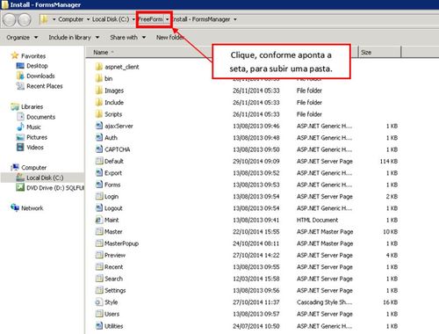This screenshot has height=334, width=439.
Task: Click the New folder button
Action: 169,38
